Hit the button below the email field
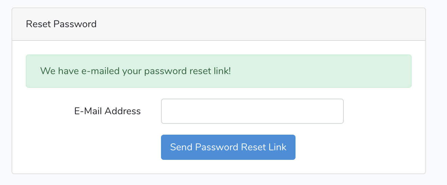447x185 pixels. pyautogui.click(x=228, y=147)
